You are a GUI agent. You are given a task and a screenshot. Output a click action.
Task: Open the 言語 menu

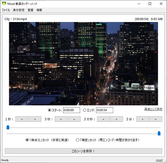pyautogui.click(x=30, y=10)
